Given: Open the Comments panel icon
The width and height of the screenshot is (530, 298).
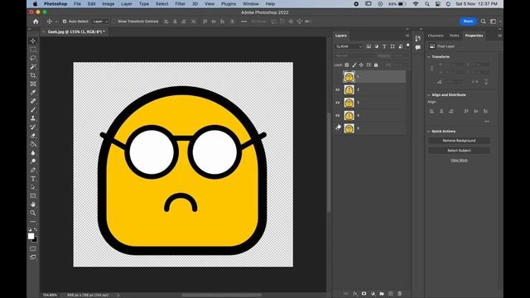Looking at the screenshot, I should 417,48.
